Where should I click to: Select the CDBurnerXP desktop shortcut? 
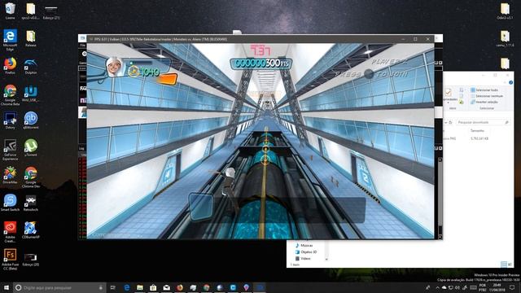[31, 230]
